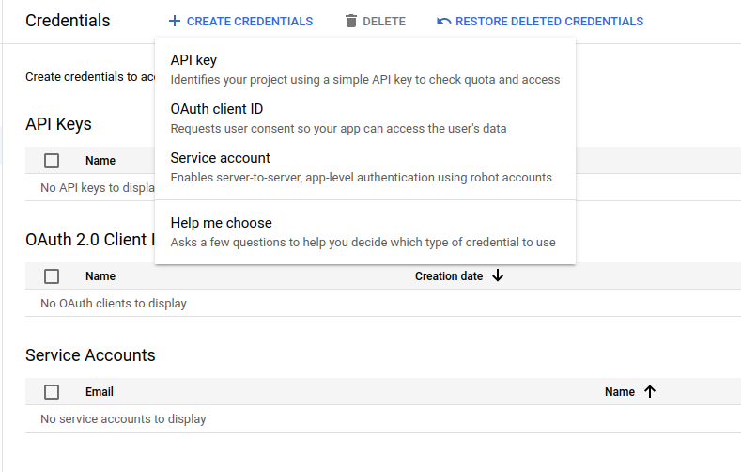741x472 pixels.
Task: Click the trash can Delete icon
Action: point(351,21)
